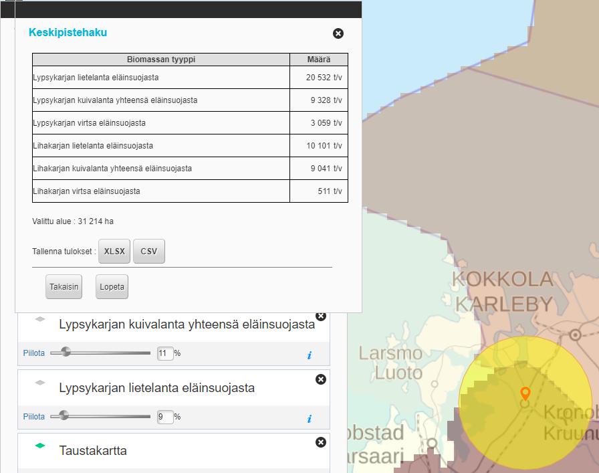Image resolution: width=599 pixels, height=473 pixels.
Task: Click the Biomassan tyyppi column header
Action: [x=161, y=60]
